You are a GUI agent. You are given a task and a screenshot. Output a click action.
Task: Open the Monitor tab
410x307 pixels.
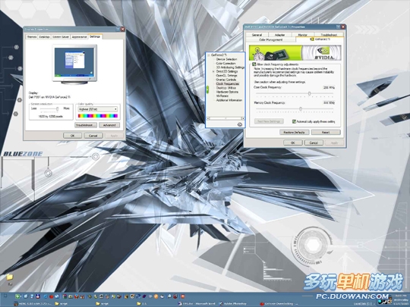tap(302, 35)
